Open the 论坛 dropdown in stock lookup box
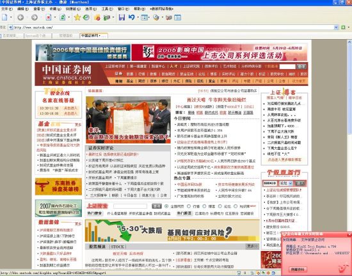 291,183
